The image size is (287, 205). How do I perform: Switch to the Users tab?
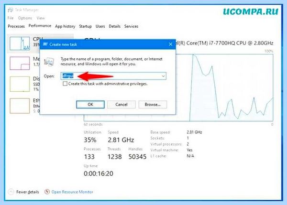(100, 26)
